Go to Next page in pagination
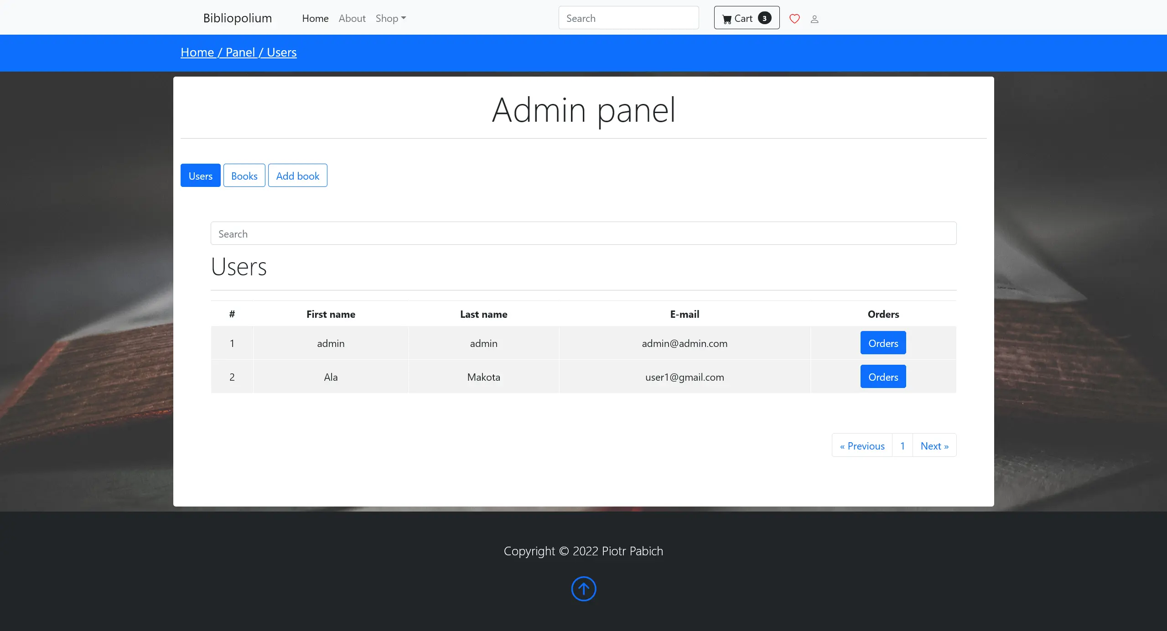The height and width of the screenshot is (631, 1167). pos(934,445)
